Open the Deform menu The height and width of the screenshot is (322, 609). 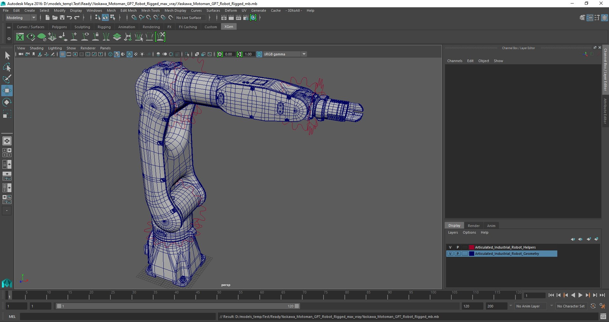231,10
